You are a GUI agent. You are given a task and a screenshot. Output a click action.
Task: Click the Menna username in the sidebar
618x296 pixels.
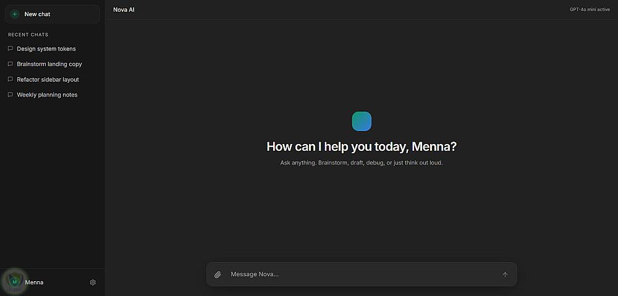pos(35,282)
